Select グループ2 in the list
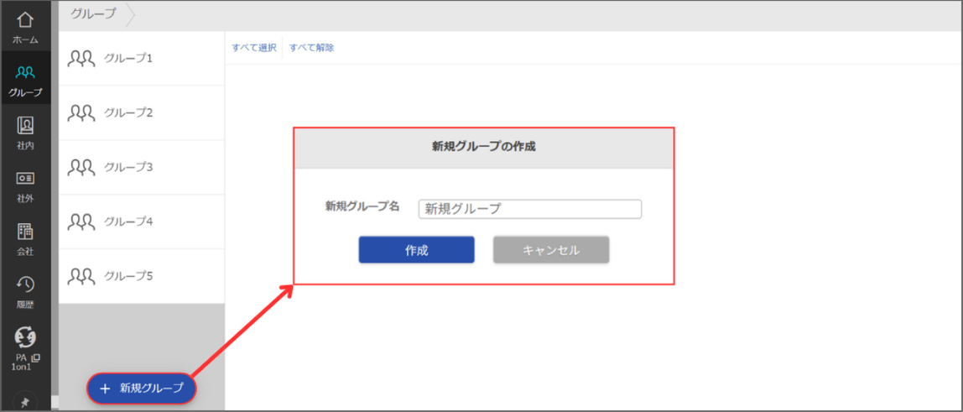This screenshot has width=963, height=412. 142,113
